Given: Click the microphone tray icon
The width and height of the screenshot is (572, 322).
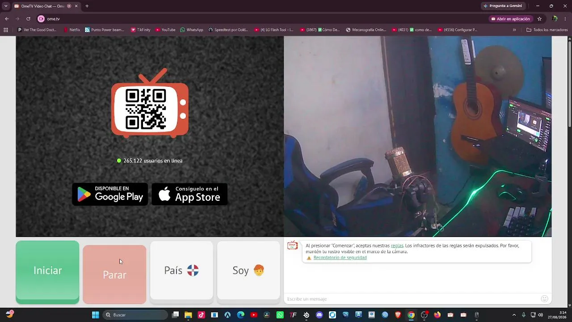Looking at the screenshot, I should [x=524, y=315].
